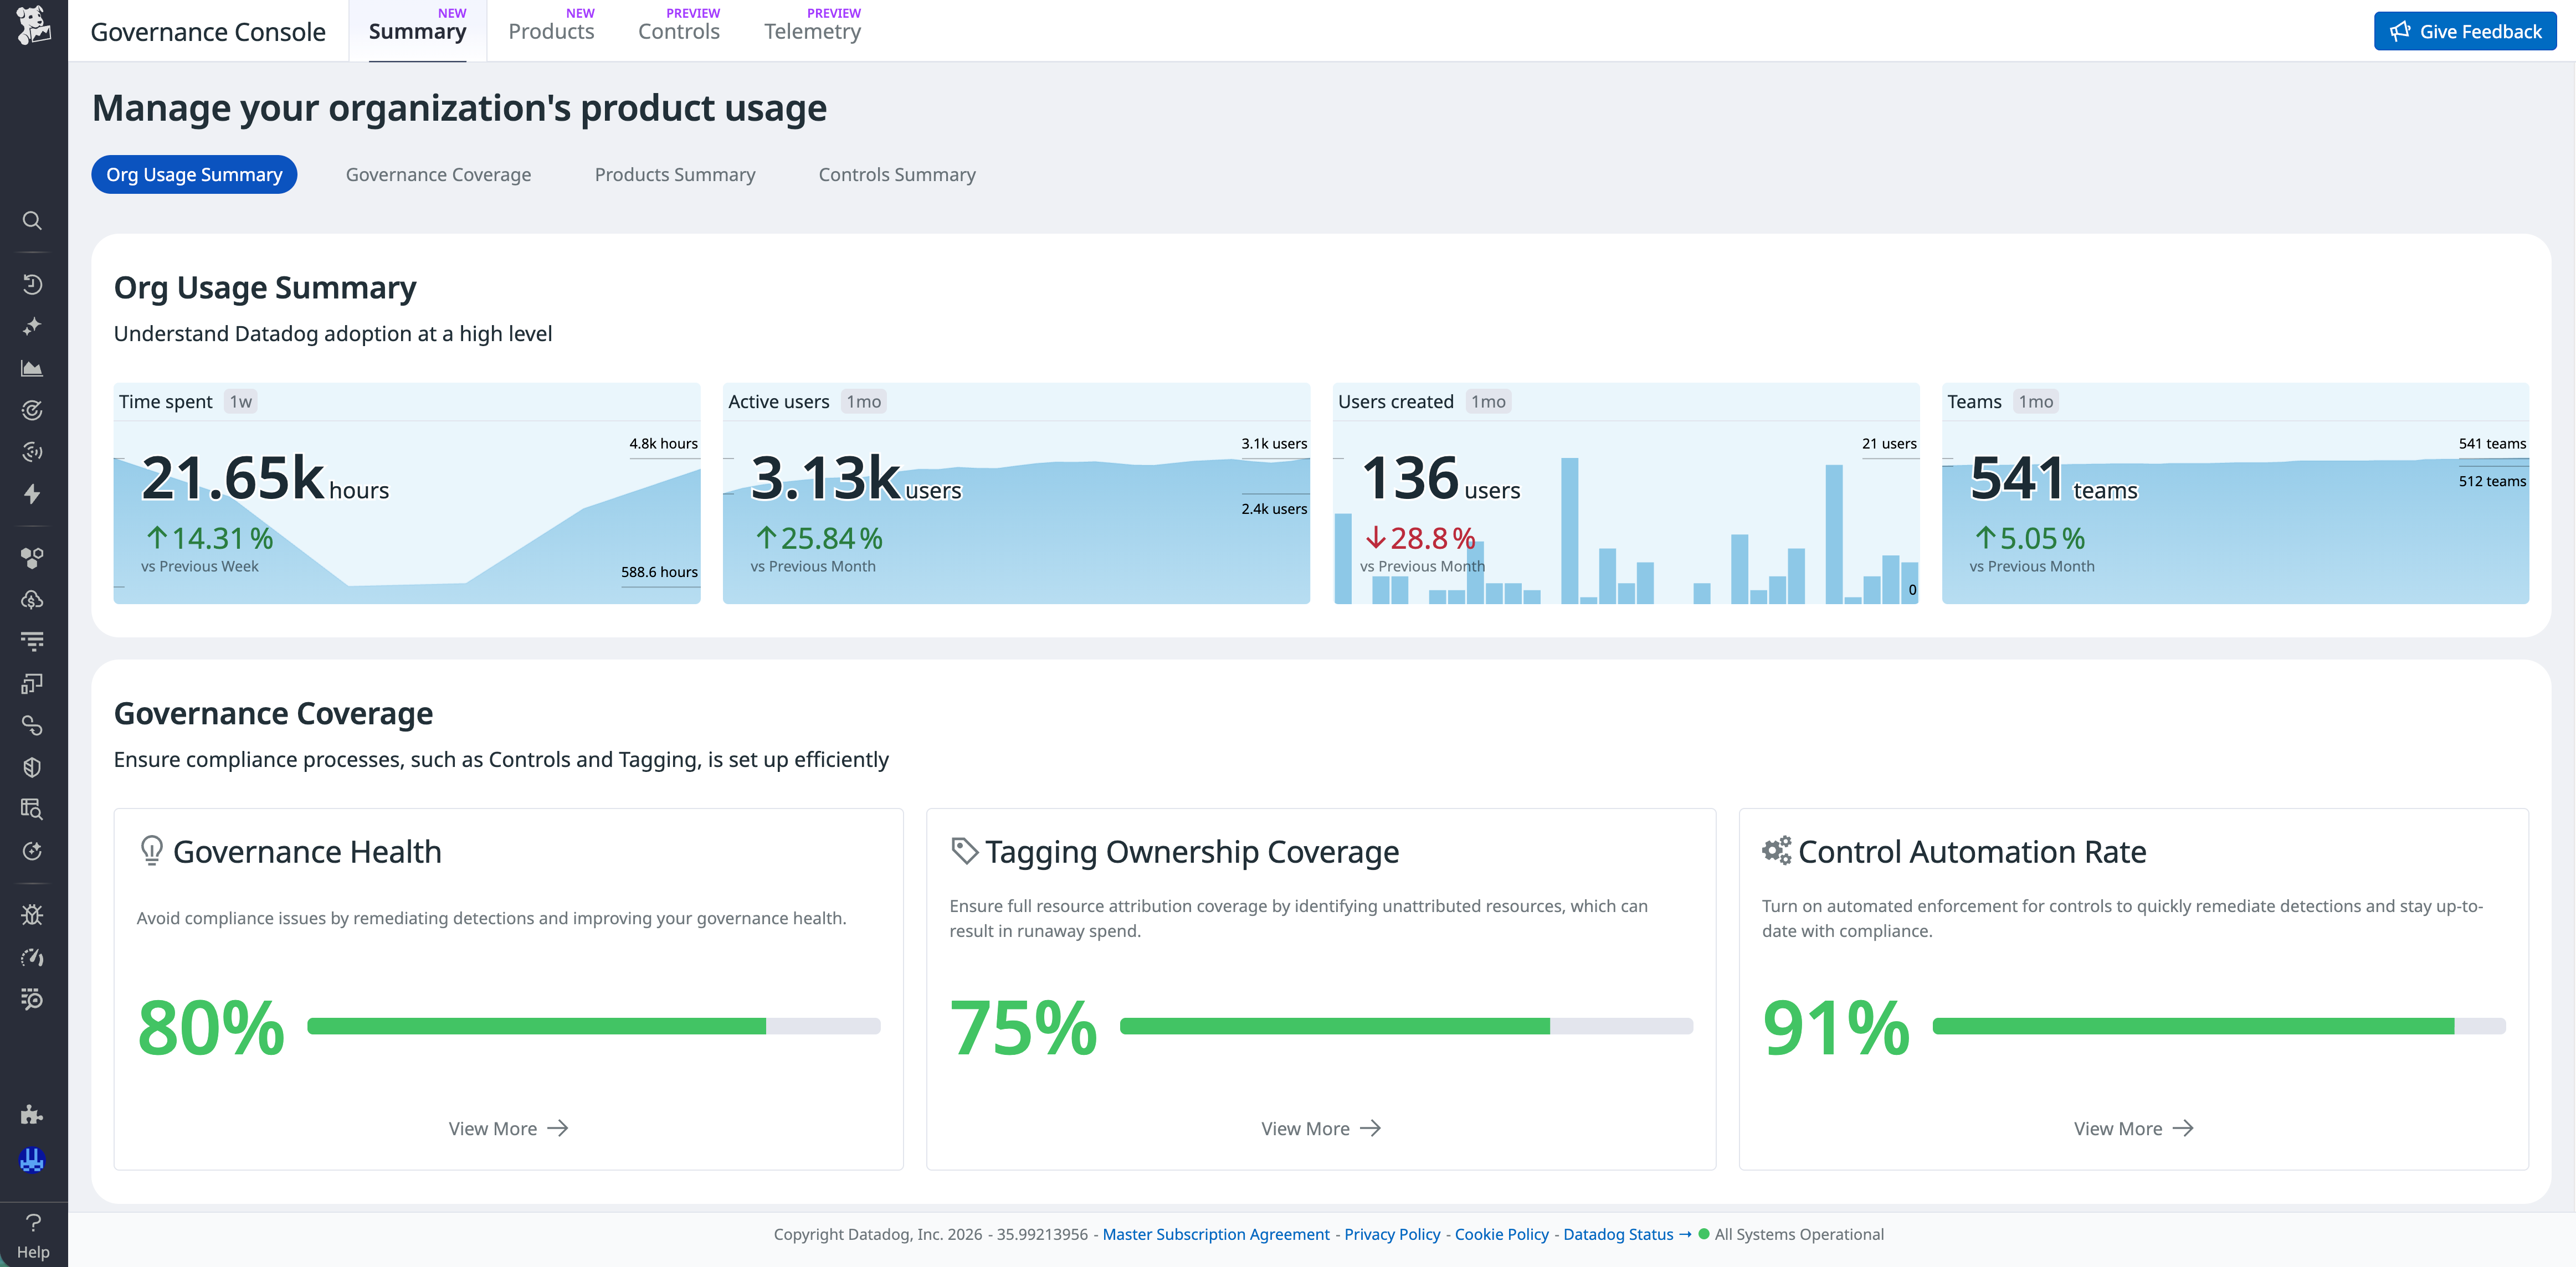Open the Bits AI assistant icon

pos(33,1159)
